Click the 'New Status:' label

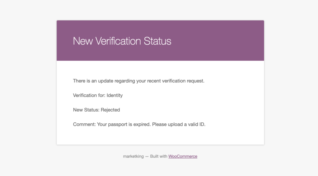86,110
